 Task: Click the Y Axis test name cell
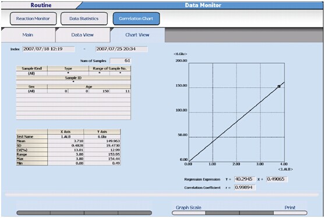point(102,137)
